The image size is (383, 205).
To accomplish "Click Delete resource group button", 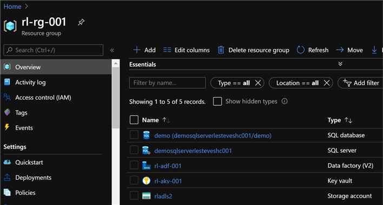I will (253, 50).
